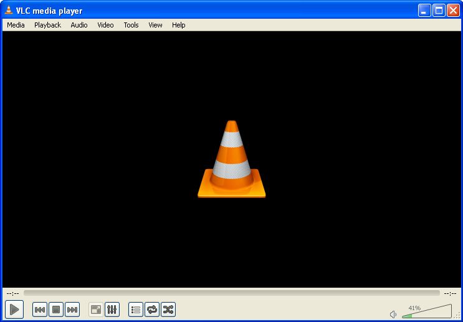This screenshot has height=322, width=463.
Task: Toggle fullscreen video mode icon
Action: 96,310
